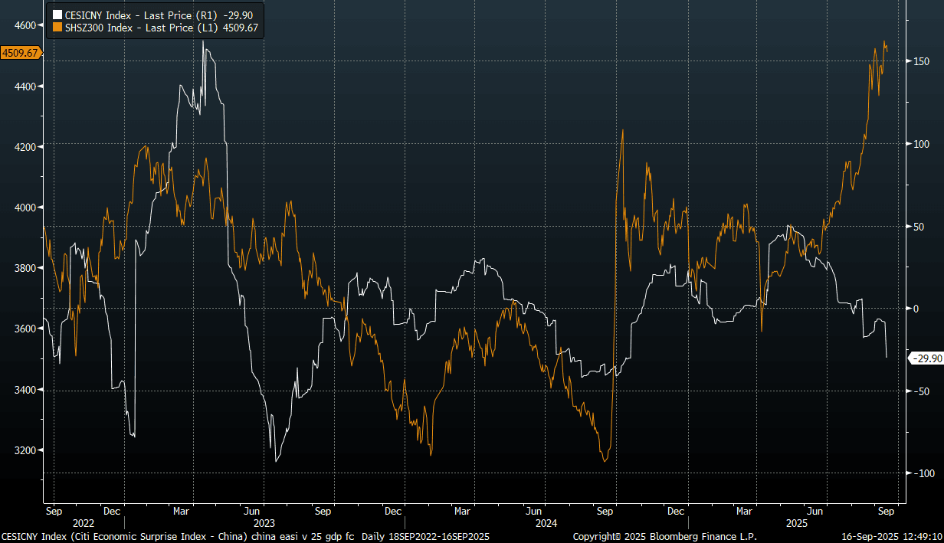Click the orange SHSZ300 legend color square
944x543 pixels.
click(x=56, y=27)
